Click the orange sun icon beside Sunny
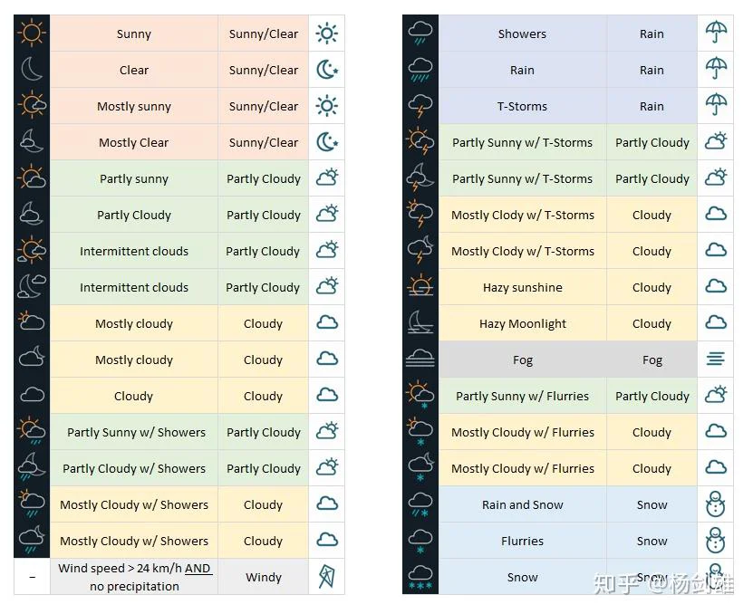Viewport: 753px width, 614px height. click(32, 34)
